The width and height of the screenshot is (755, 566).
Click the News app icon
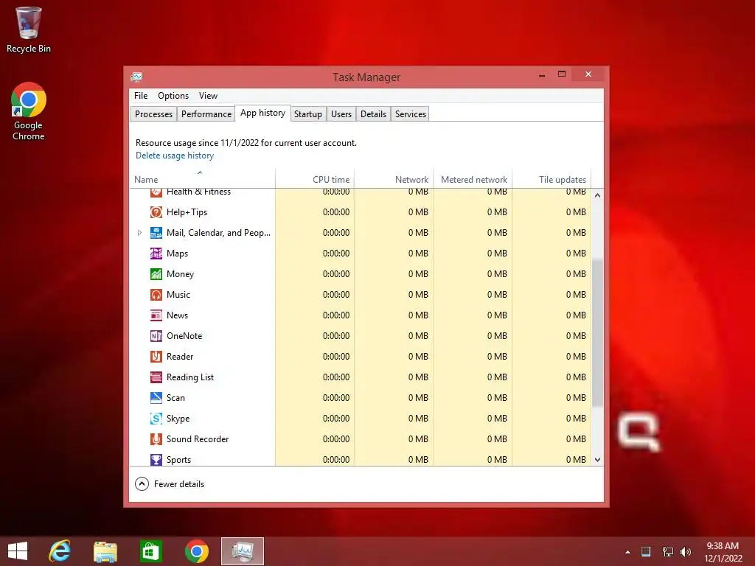pos(156,315)
